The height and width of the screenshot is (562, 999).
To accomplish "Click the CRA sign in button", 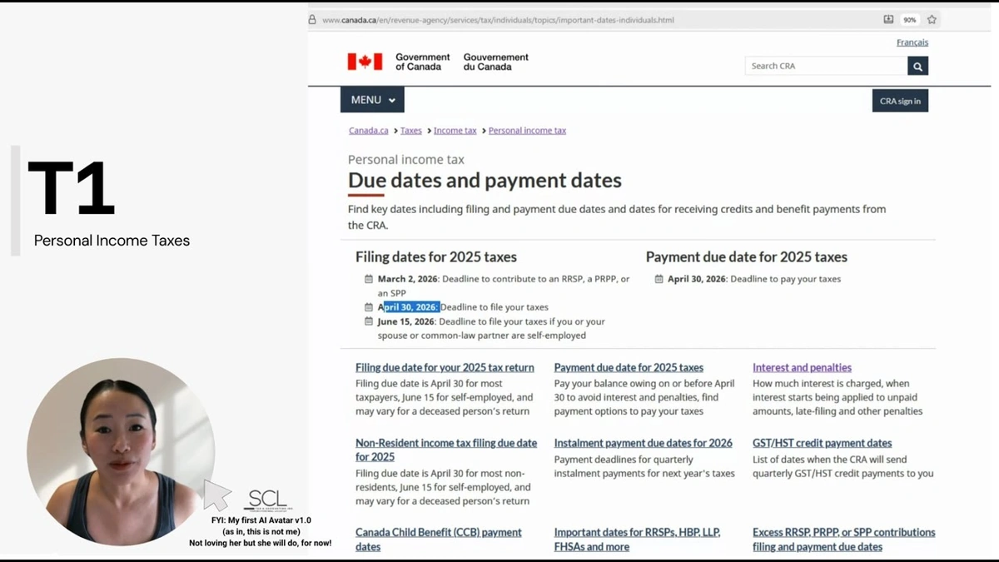I will tap(900, 100).
